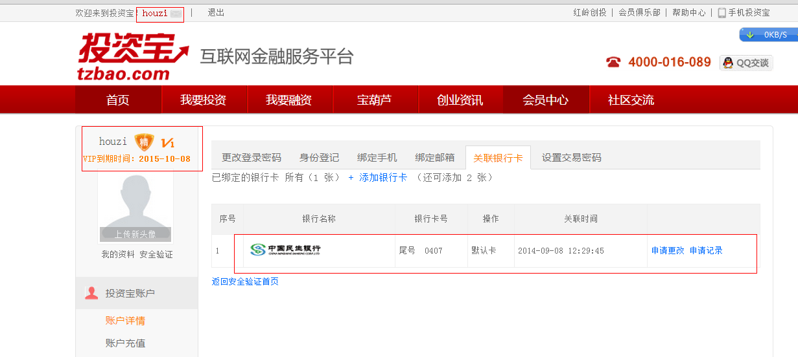Click the green download arrow speed widget
Viewport: 798px width, 357px height.
click(768, 35)
